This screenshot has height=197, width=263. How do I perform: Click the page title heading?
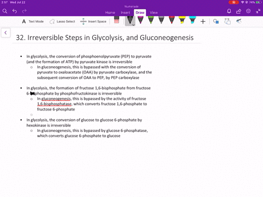(105, 38)
